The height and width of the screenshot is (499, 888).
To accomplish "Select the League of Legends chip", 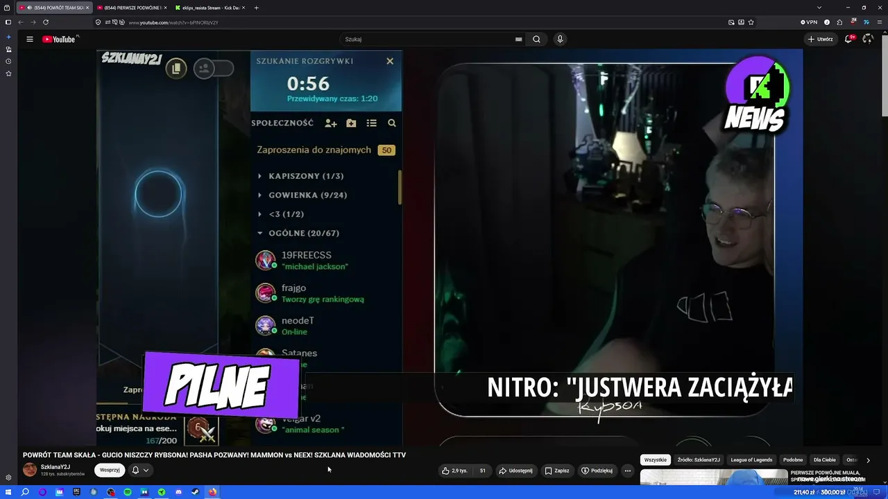I will pyautogui.click(x=751, y=460).
